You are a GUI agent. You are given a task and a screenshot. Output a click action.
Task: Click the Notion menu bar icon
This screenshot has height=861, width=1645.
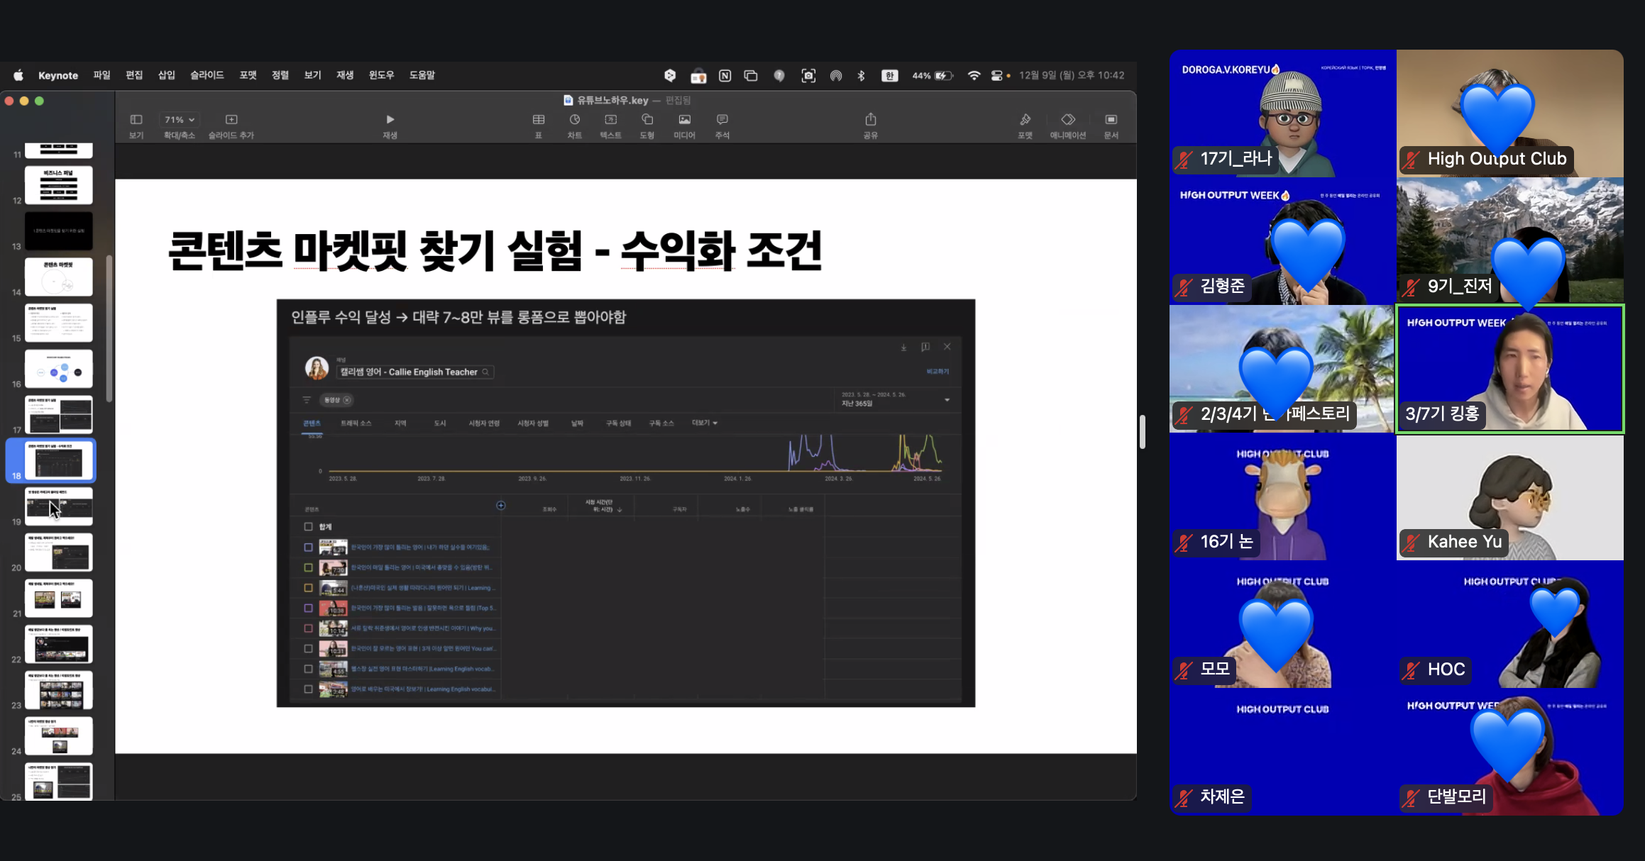725,75
